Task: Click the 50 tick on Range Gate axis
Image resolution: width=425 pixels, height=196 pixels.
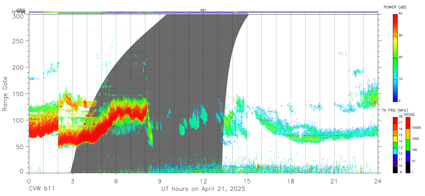Action: point(20,147)
